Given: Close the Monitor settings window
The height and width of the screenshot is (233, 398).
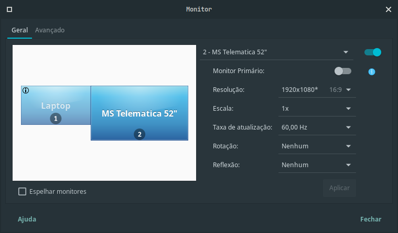Looking at the screenshot, I should coord(389,9).
